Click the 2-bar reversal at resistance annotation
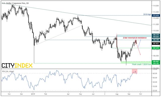 pos(135,38)
